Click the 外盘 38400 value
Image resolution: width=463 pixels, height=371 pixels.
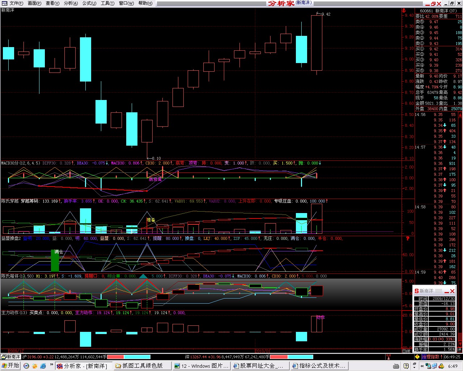pos(433,109)
